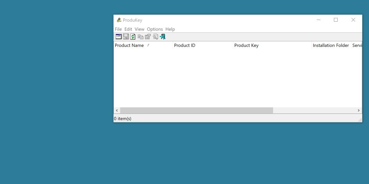The height and width of the screenshot is (184, 369).
Task: Click the horizontal scrollbar right arrow
Action: [x=359, y=110]
